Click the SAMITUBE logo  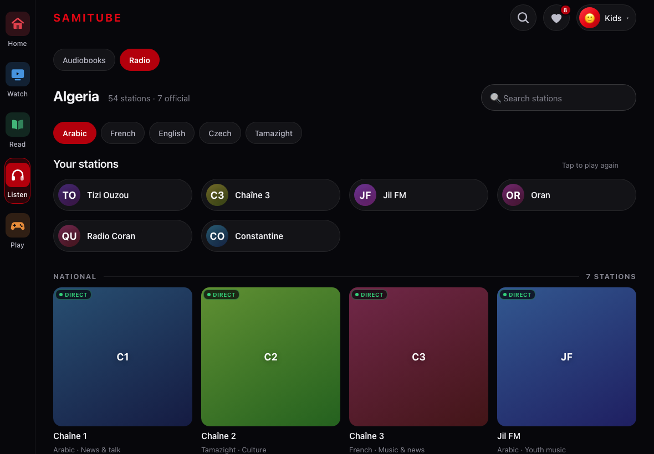point(88,18)
